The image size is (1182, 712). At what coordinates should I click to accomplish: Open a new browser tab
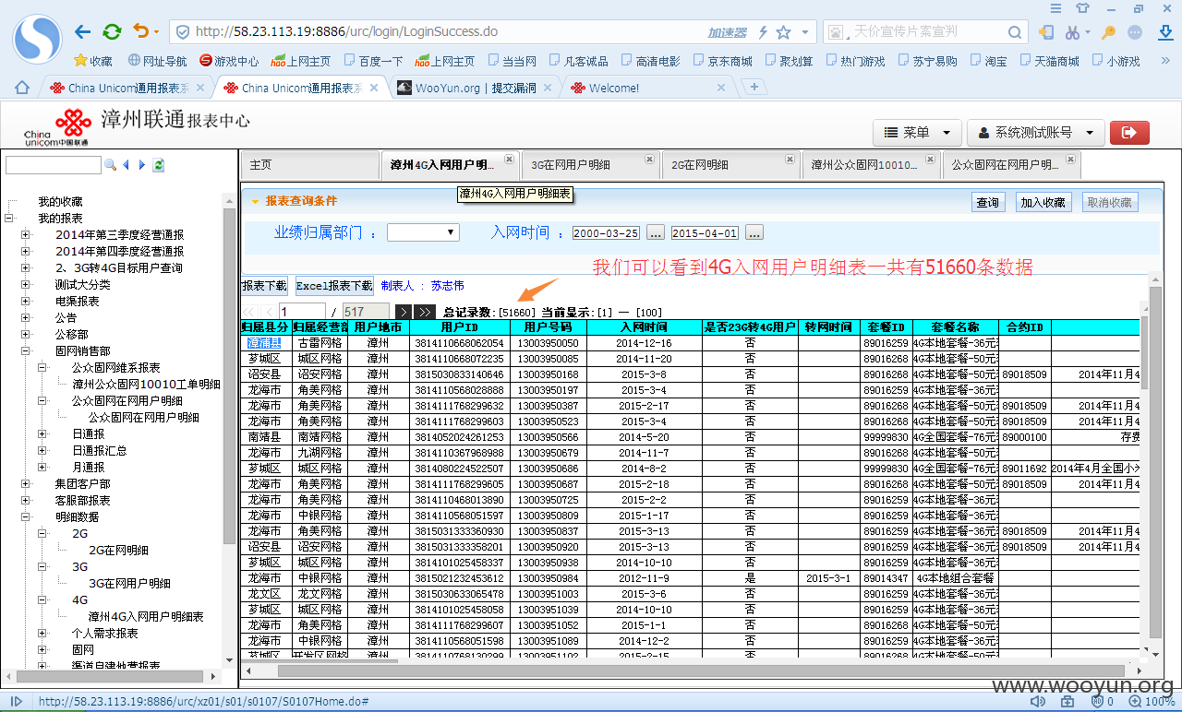click(754, 87)
